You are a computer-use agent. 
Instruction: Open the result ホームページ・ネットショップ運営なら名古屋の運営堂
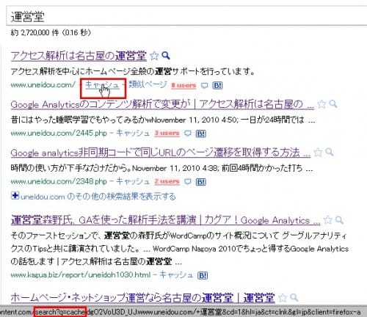tap(142, 297)
